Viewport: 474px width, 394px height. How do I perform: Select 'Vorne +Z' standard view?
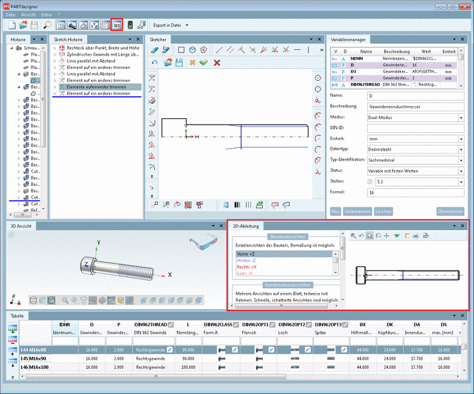(284, 254)
